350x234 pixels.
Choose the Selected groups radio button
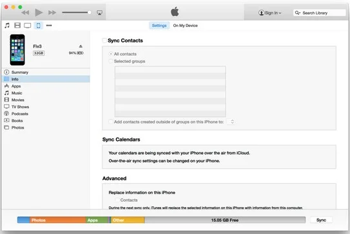tap(111, 61)
